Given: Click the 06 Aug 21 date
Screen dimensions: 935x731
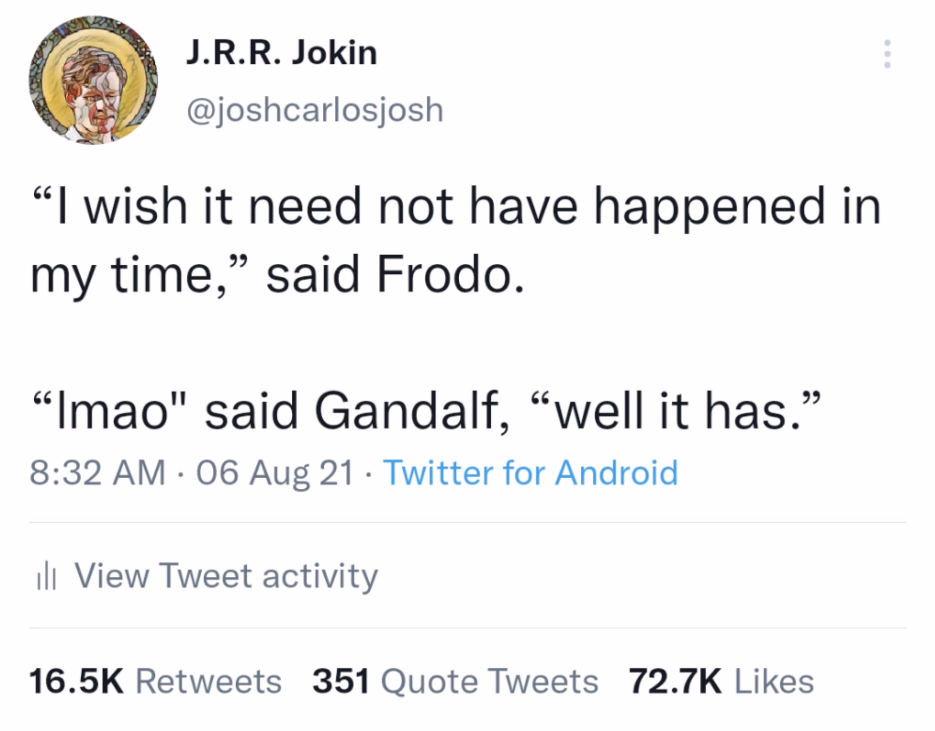Looking at the screenshot, I should coord(275,473).
